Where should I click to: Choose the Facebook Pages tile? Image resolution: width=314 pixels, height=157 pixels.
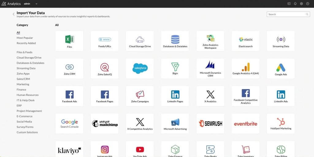pyautogui.click(x=105, y=96)
